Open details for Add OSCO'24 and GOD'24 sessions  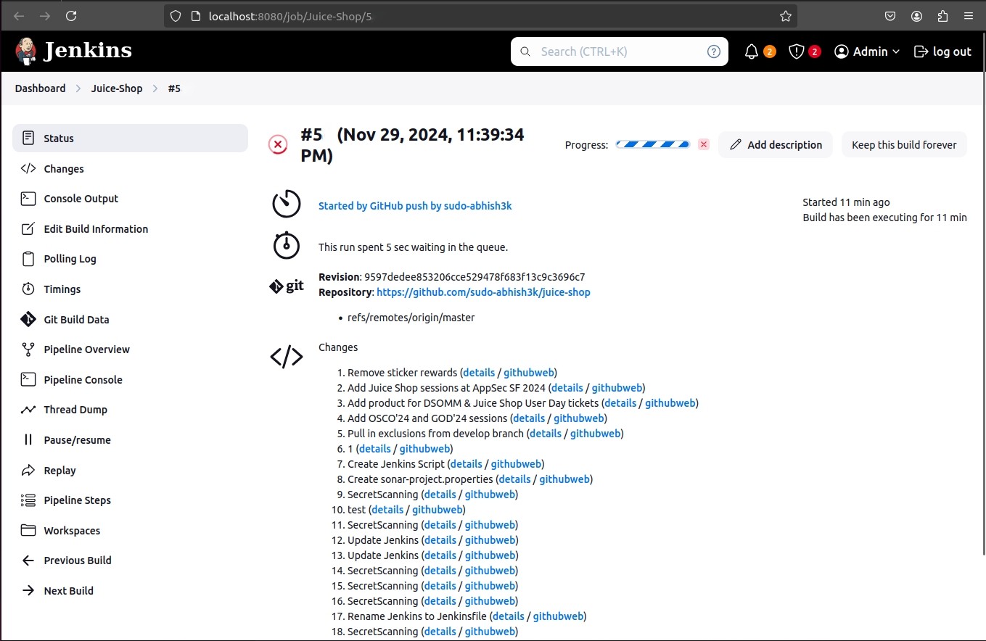pyautogui.click(x=529, y=418)
